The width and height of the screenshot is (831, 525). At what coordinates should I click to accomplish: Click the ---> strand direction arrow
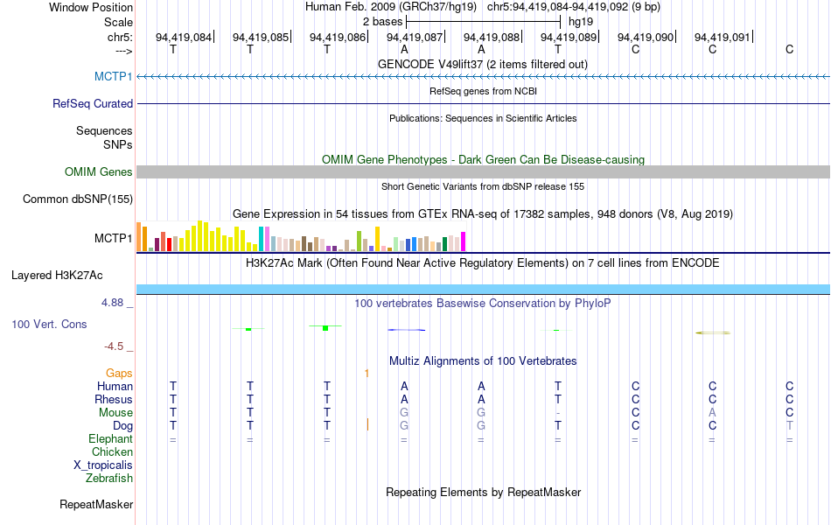click(x=124, y=51)
